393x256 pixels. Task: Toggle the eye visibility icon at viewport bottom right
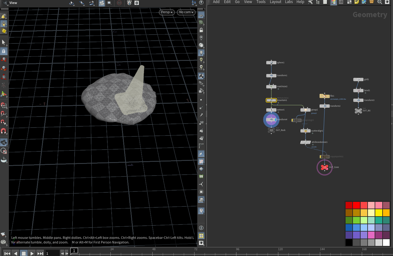[x=201, y=243]
